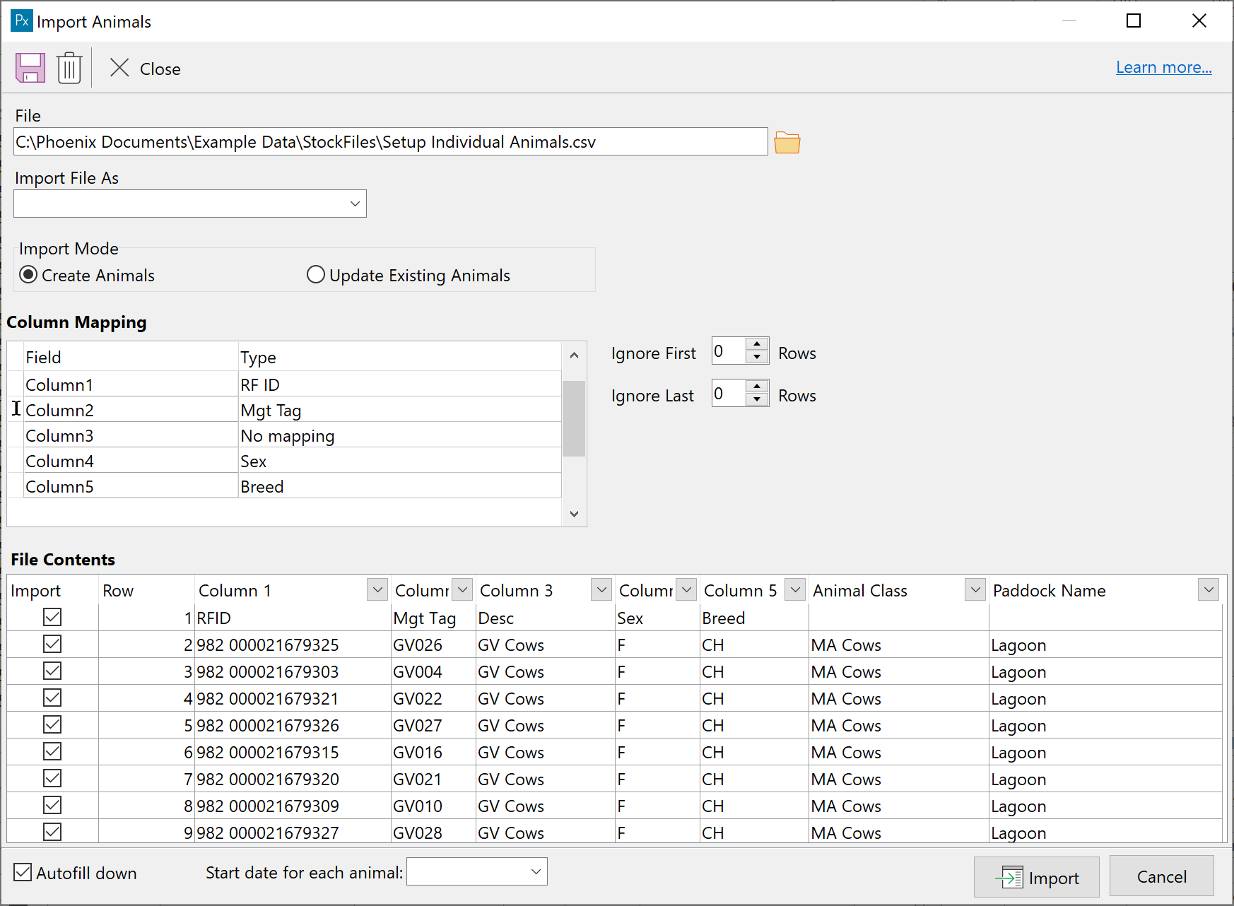Open the Column 1 header dropdown
1234x906 pixels.
pyautogui.click(x=377, y=589)
